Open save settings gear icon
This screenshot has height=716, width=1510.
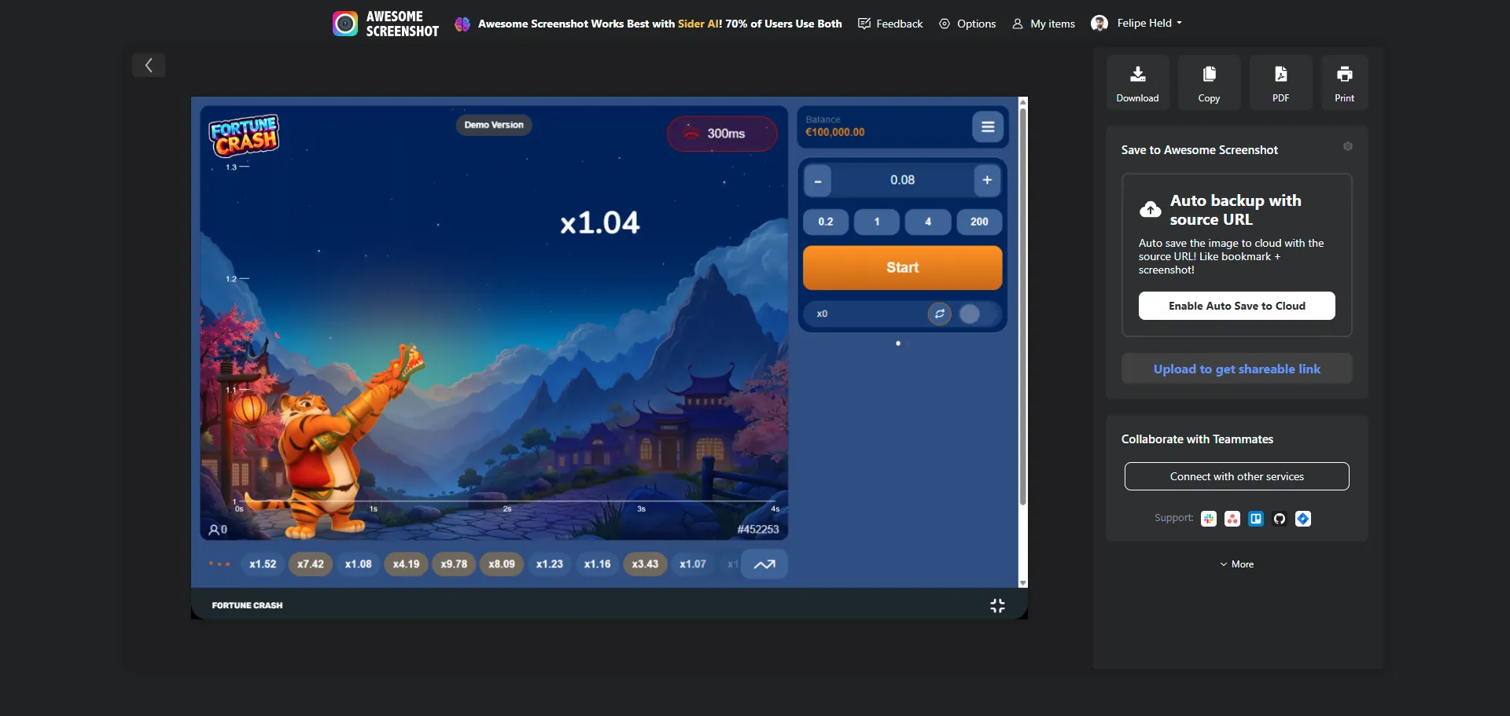1347,146
